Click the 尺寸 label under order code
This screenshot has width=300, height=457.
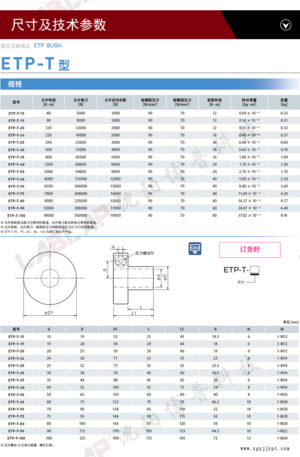240,282
